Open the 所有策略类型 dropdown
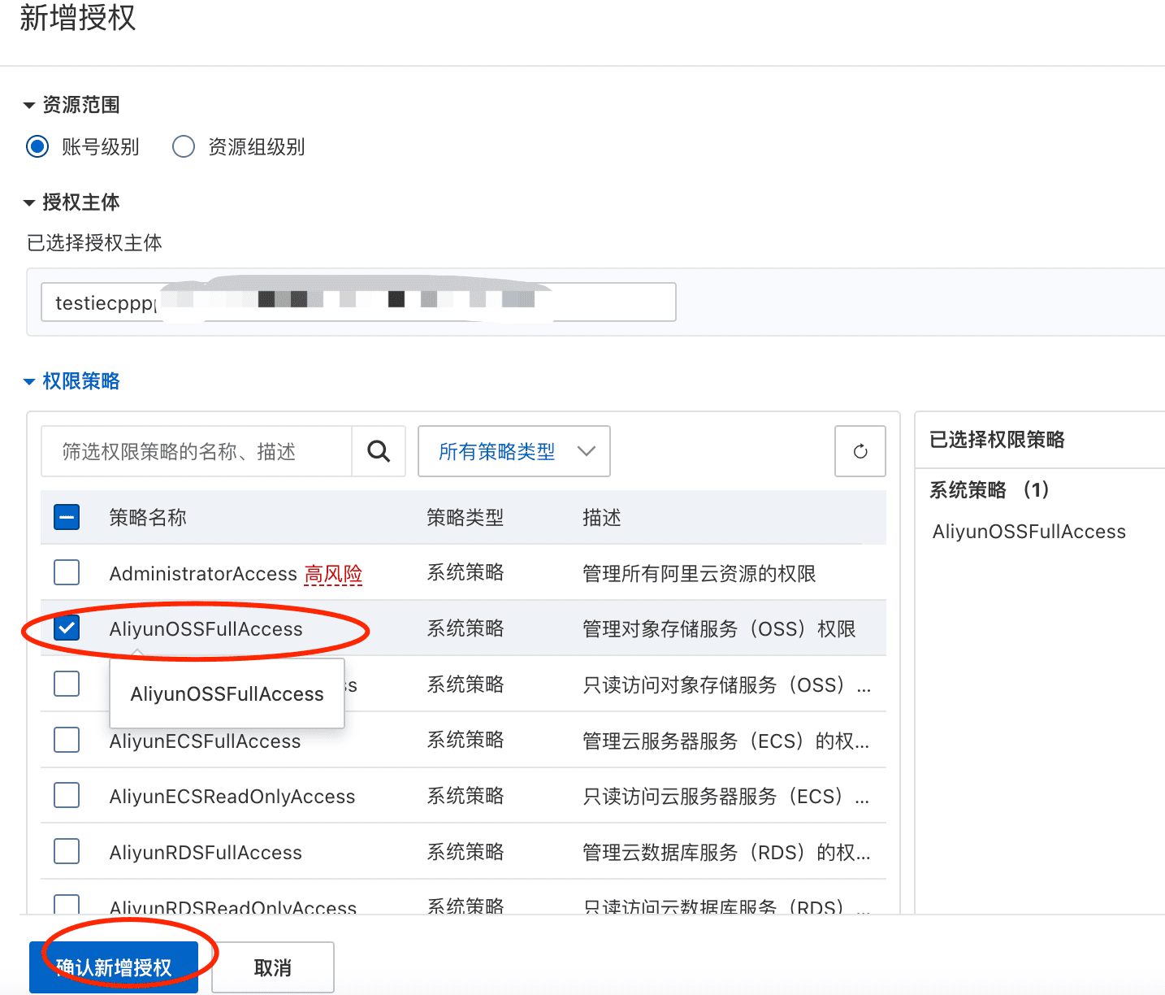The image size is (1165, 995). point(514,451)
